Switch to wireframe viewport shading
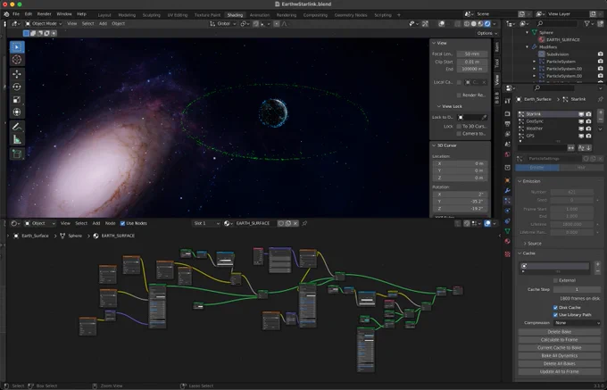Viewport: 607px width, 390px height. click(467, 23)
